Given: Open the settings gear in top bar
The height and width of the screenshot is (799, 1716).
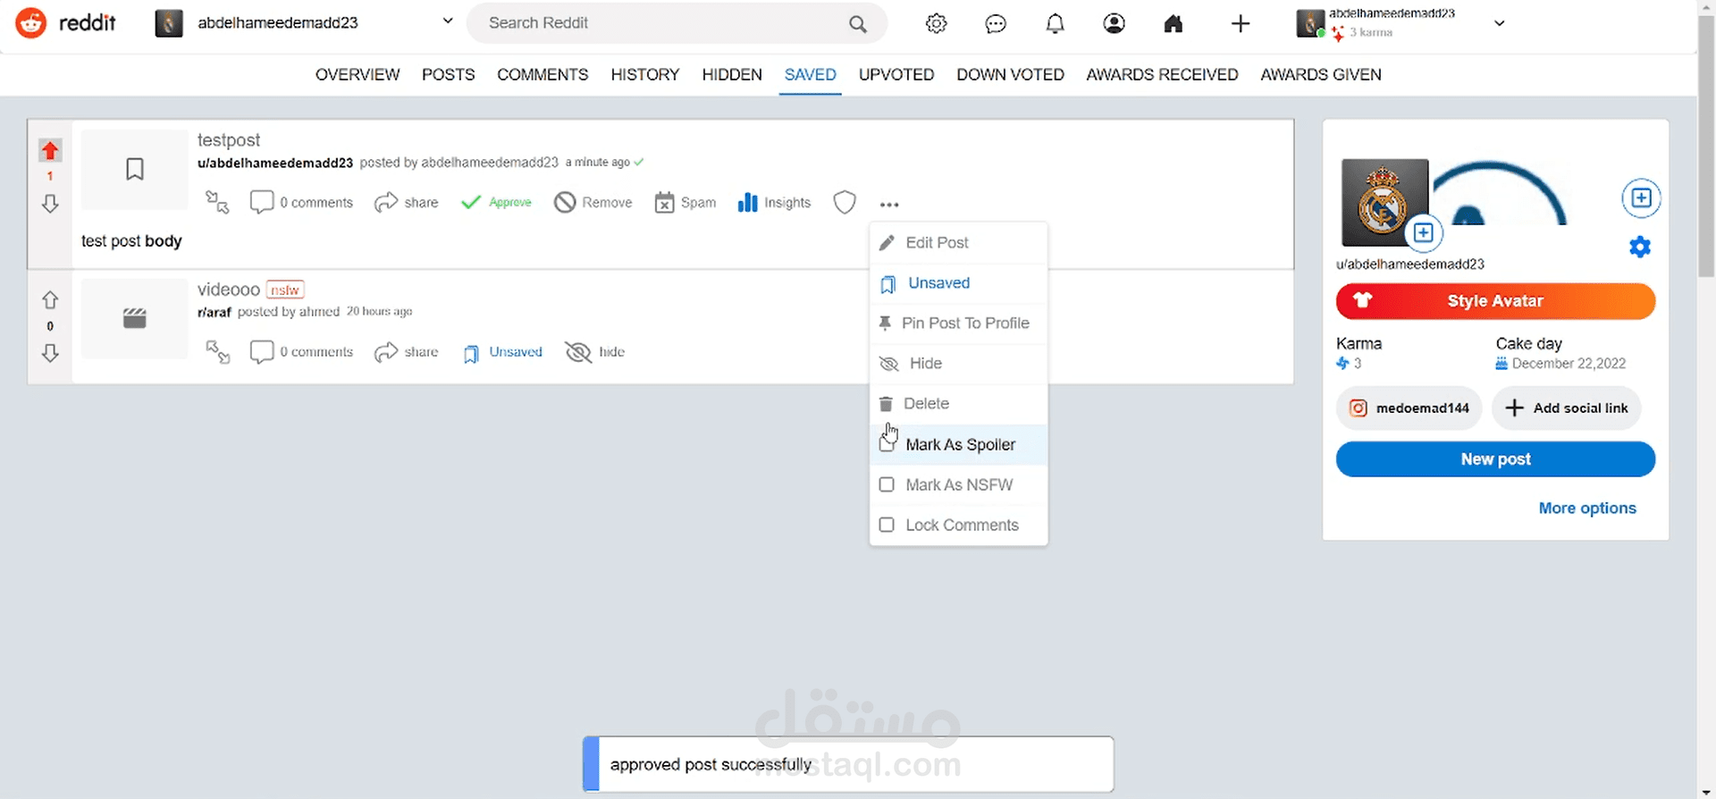Looking at the screenshot, I should point(936,24).
